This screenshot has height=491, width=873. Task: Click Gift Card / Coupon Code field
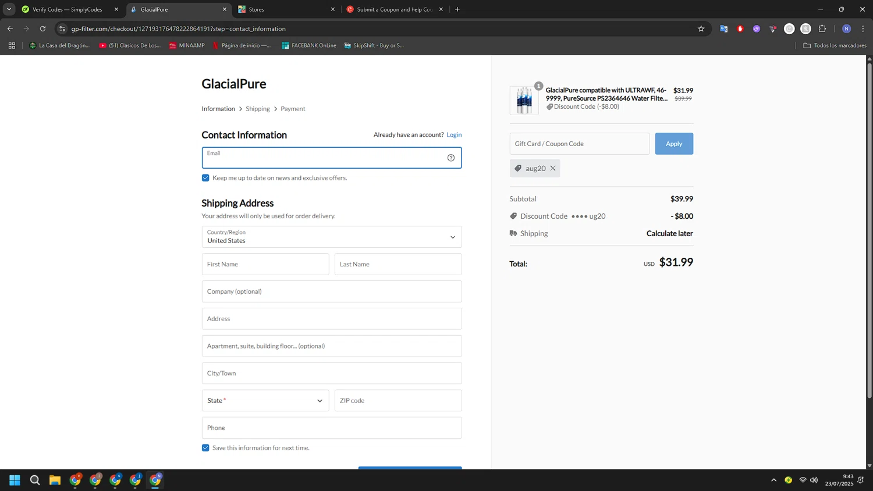tap(580, 144)
